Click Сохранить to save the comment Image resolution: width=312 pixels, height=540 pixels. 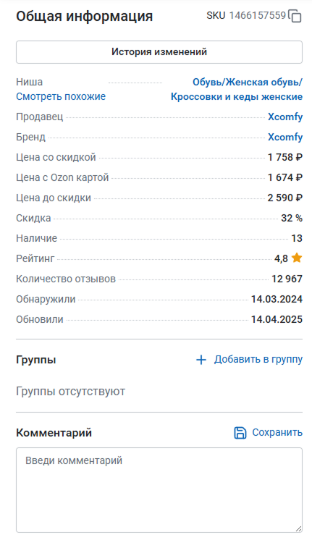(x=277, y=433)
